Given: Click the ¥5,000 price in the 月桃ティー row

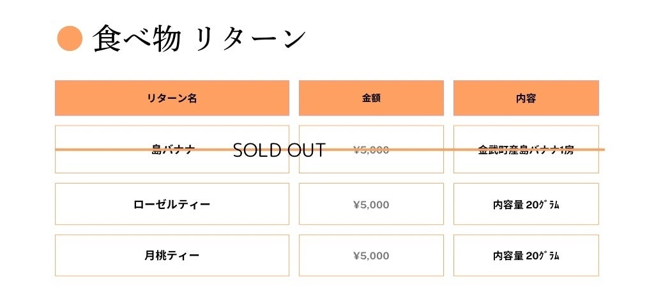Looking at the screenshot, I should (371, 256).
